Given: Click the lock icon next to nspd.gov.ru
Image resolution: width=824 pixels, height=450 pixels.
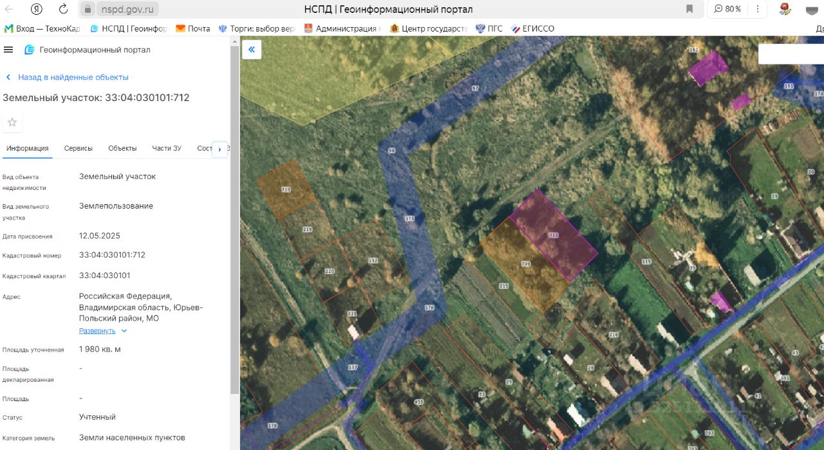Looking at the screenshot, I should [x=88, y=9].
